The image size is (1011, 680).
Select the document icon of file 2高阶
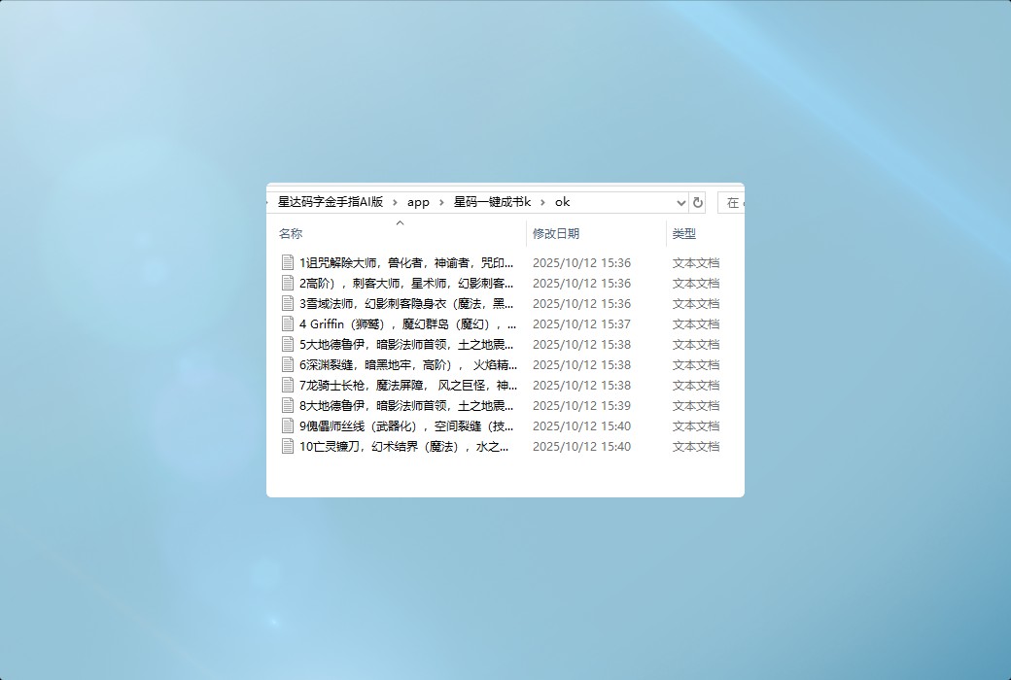[288, 283]
